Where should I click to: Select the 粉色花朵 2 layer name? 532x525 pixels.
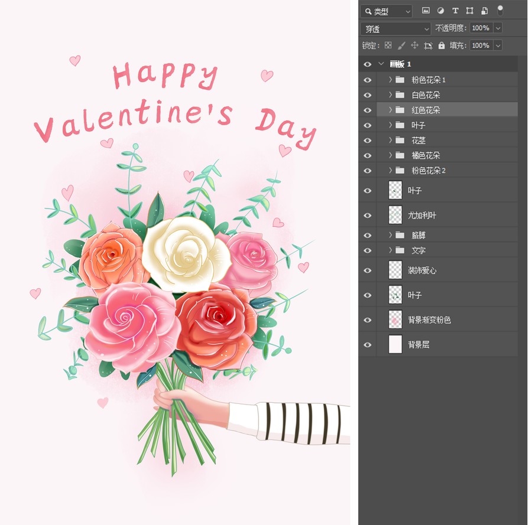click(428, 171)
